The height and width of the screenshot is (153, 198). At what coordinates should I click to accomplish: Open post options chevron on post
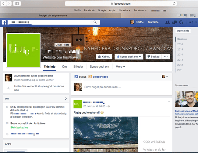169,102
